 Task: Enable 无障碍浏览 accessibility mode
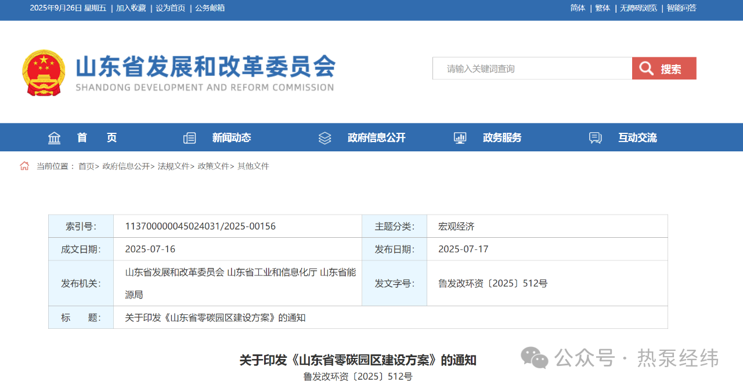click(x=638, y=8)
